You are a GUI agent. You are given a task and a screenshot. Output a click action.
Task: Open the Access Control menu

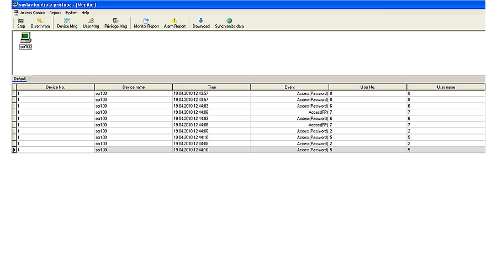pyautogui.click(x=33, y=12)
